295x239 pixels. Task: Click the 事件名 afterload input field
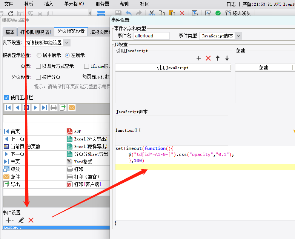152,36
